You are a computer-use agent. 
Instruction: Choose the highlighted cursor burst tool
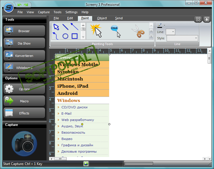pos(96,30)
